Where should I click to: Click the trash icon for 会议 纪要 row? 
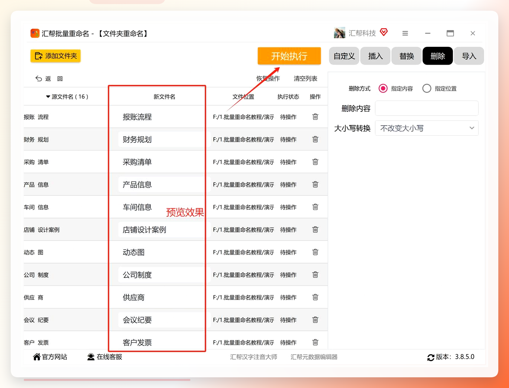[315, 320]
